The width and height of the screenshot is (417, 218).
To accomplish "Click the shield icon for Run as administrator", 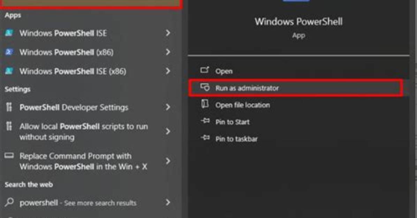I will coord(205,87).
